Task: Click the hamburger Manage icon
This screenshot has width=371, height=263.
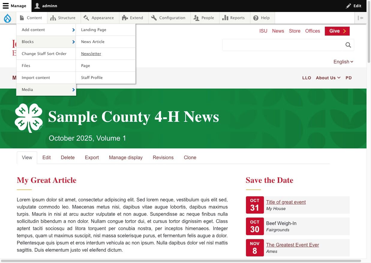Action: tap(6, 6)
